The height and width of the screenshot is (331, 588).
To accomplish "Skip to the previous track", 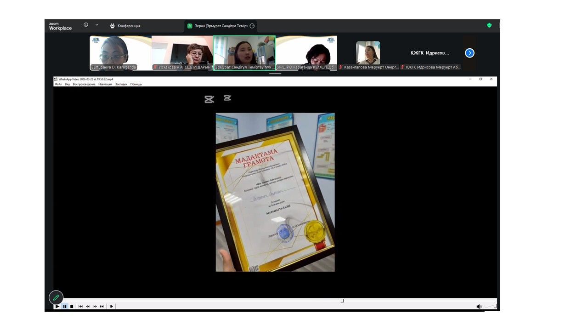I will [80, 306].
